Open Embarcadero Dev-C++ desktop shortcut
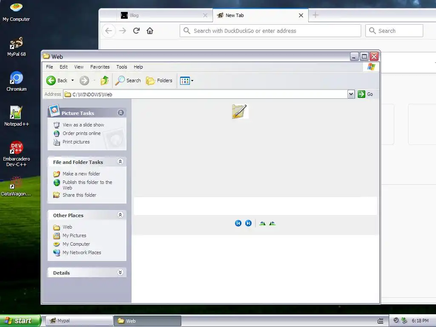 coord(17,154)
